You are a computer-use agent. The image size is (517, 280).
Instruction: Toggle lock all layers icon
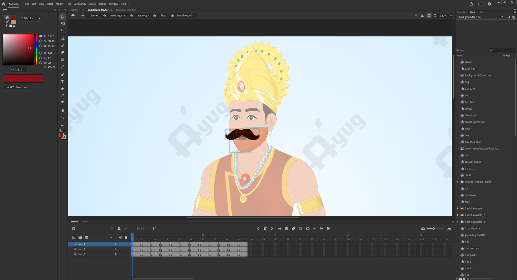[126, 237]
